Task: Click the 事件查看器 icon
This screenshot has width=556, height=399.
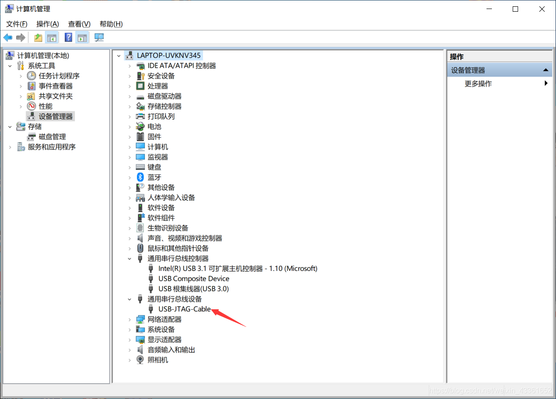Action: 31,86
